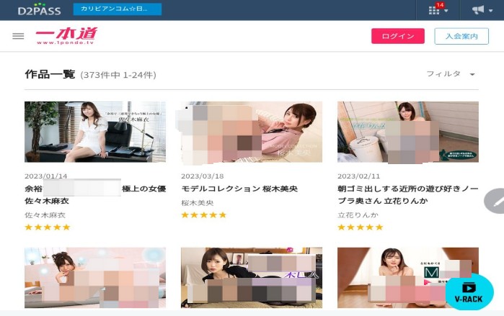
Task: Click star rating under 桜木美央
Action: 204,215
